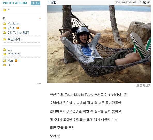The width and height of the screenshot is (153, 140).
Task: Click the new badge next to Kyu
Action: (16, 61)
